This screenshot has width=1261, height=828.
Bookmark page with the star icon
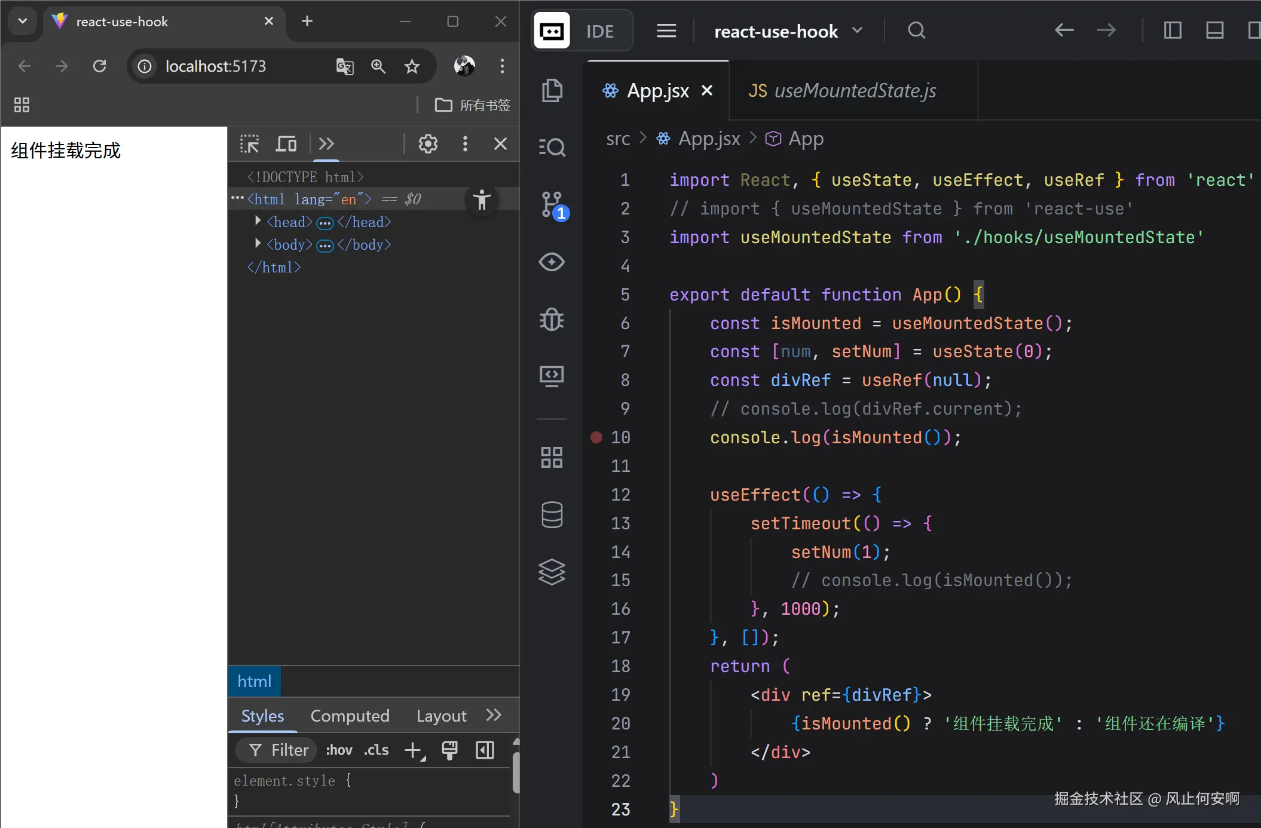[x=412, y=66]
